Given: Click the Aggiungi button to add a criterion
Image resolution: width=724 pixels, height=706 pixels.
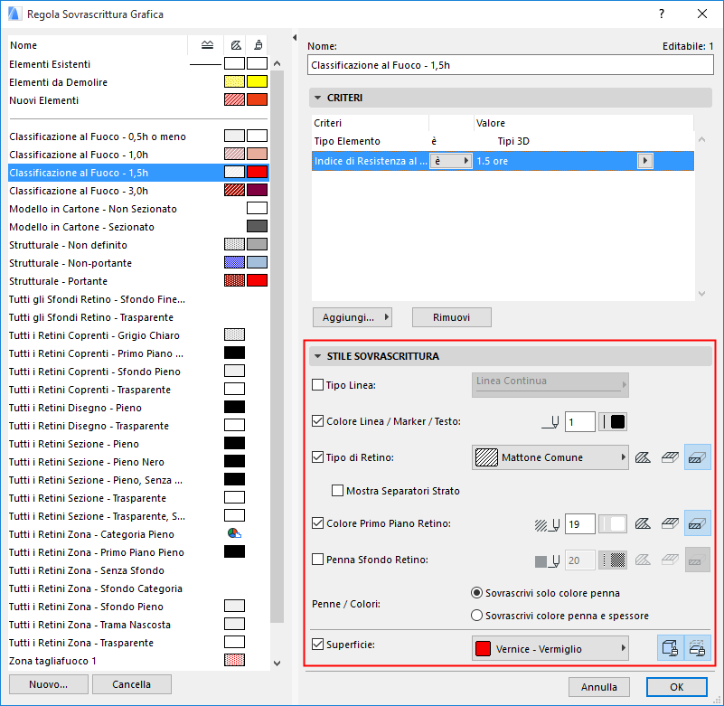Looking at the screenshot, I should (x=353, y=317).
